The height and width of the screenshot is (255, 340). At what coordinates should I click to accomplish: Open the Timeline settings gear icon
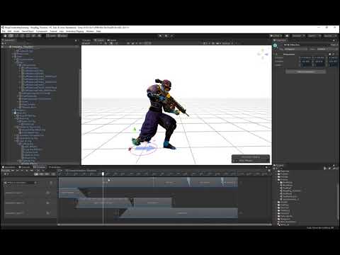269,170
